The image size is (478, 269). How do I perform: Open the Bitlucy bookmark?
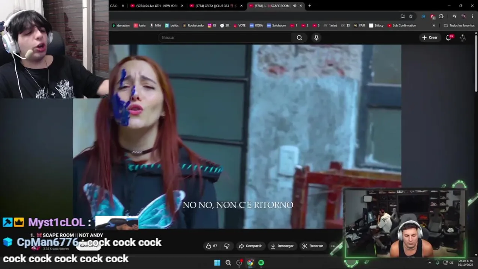point(376,25)
